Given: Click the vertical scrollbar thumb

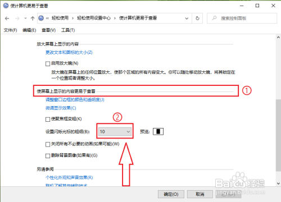Looking at the screenshot, I should click(x=278, y=135).
